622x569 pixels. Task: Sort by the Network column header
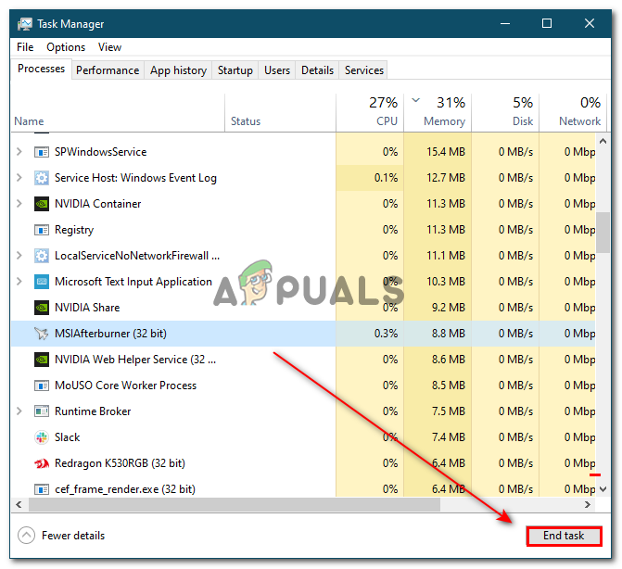click(573, 113)
